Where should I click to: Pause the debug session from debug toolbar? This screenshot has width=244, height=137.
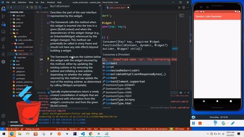click(11, 7)
